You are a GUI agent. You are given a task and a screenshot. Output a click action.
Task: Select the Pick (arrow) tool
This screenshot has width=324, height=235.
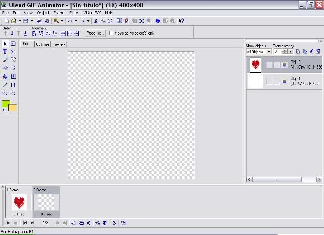click(5, 44)
